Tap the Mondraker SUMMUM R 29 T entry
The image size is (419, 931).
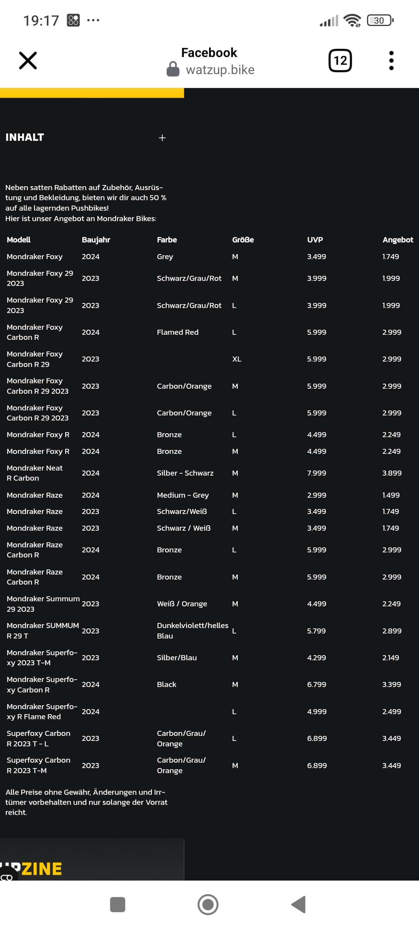click(43, 631)
